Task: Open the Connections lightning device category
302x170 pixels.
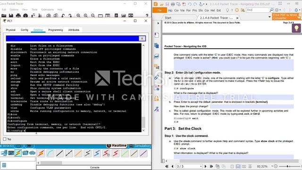Action: click(18, 153)
